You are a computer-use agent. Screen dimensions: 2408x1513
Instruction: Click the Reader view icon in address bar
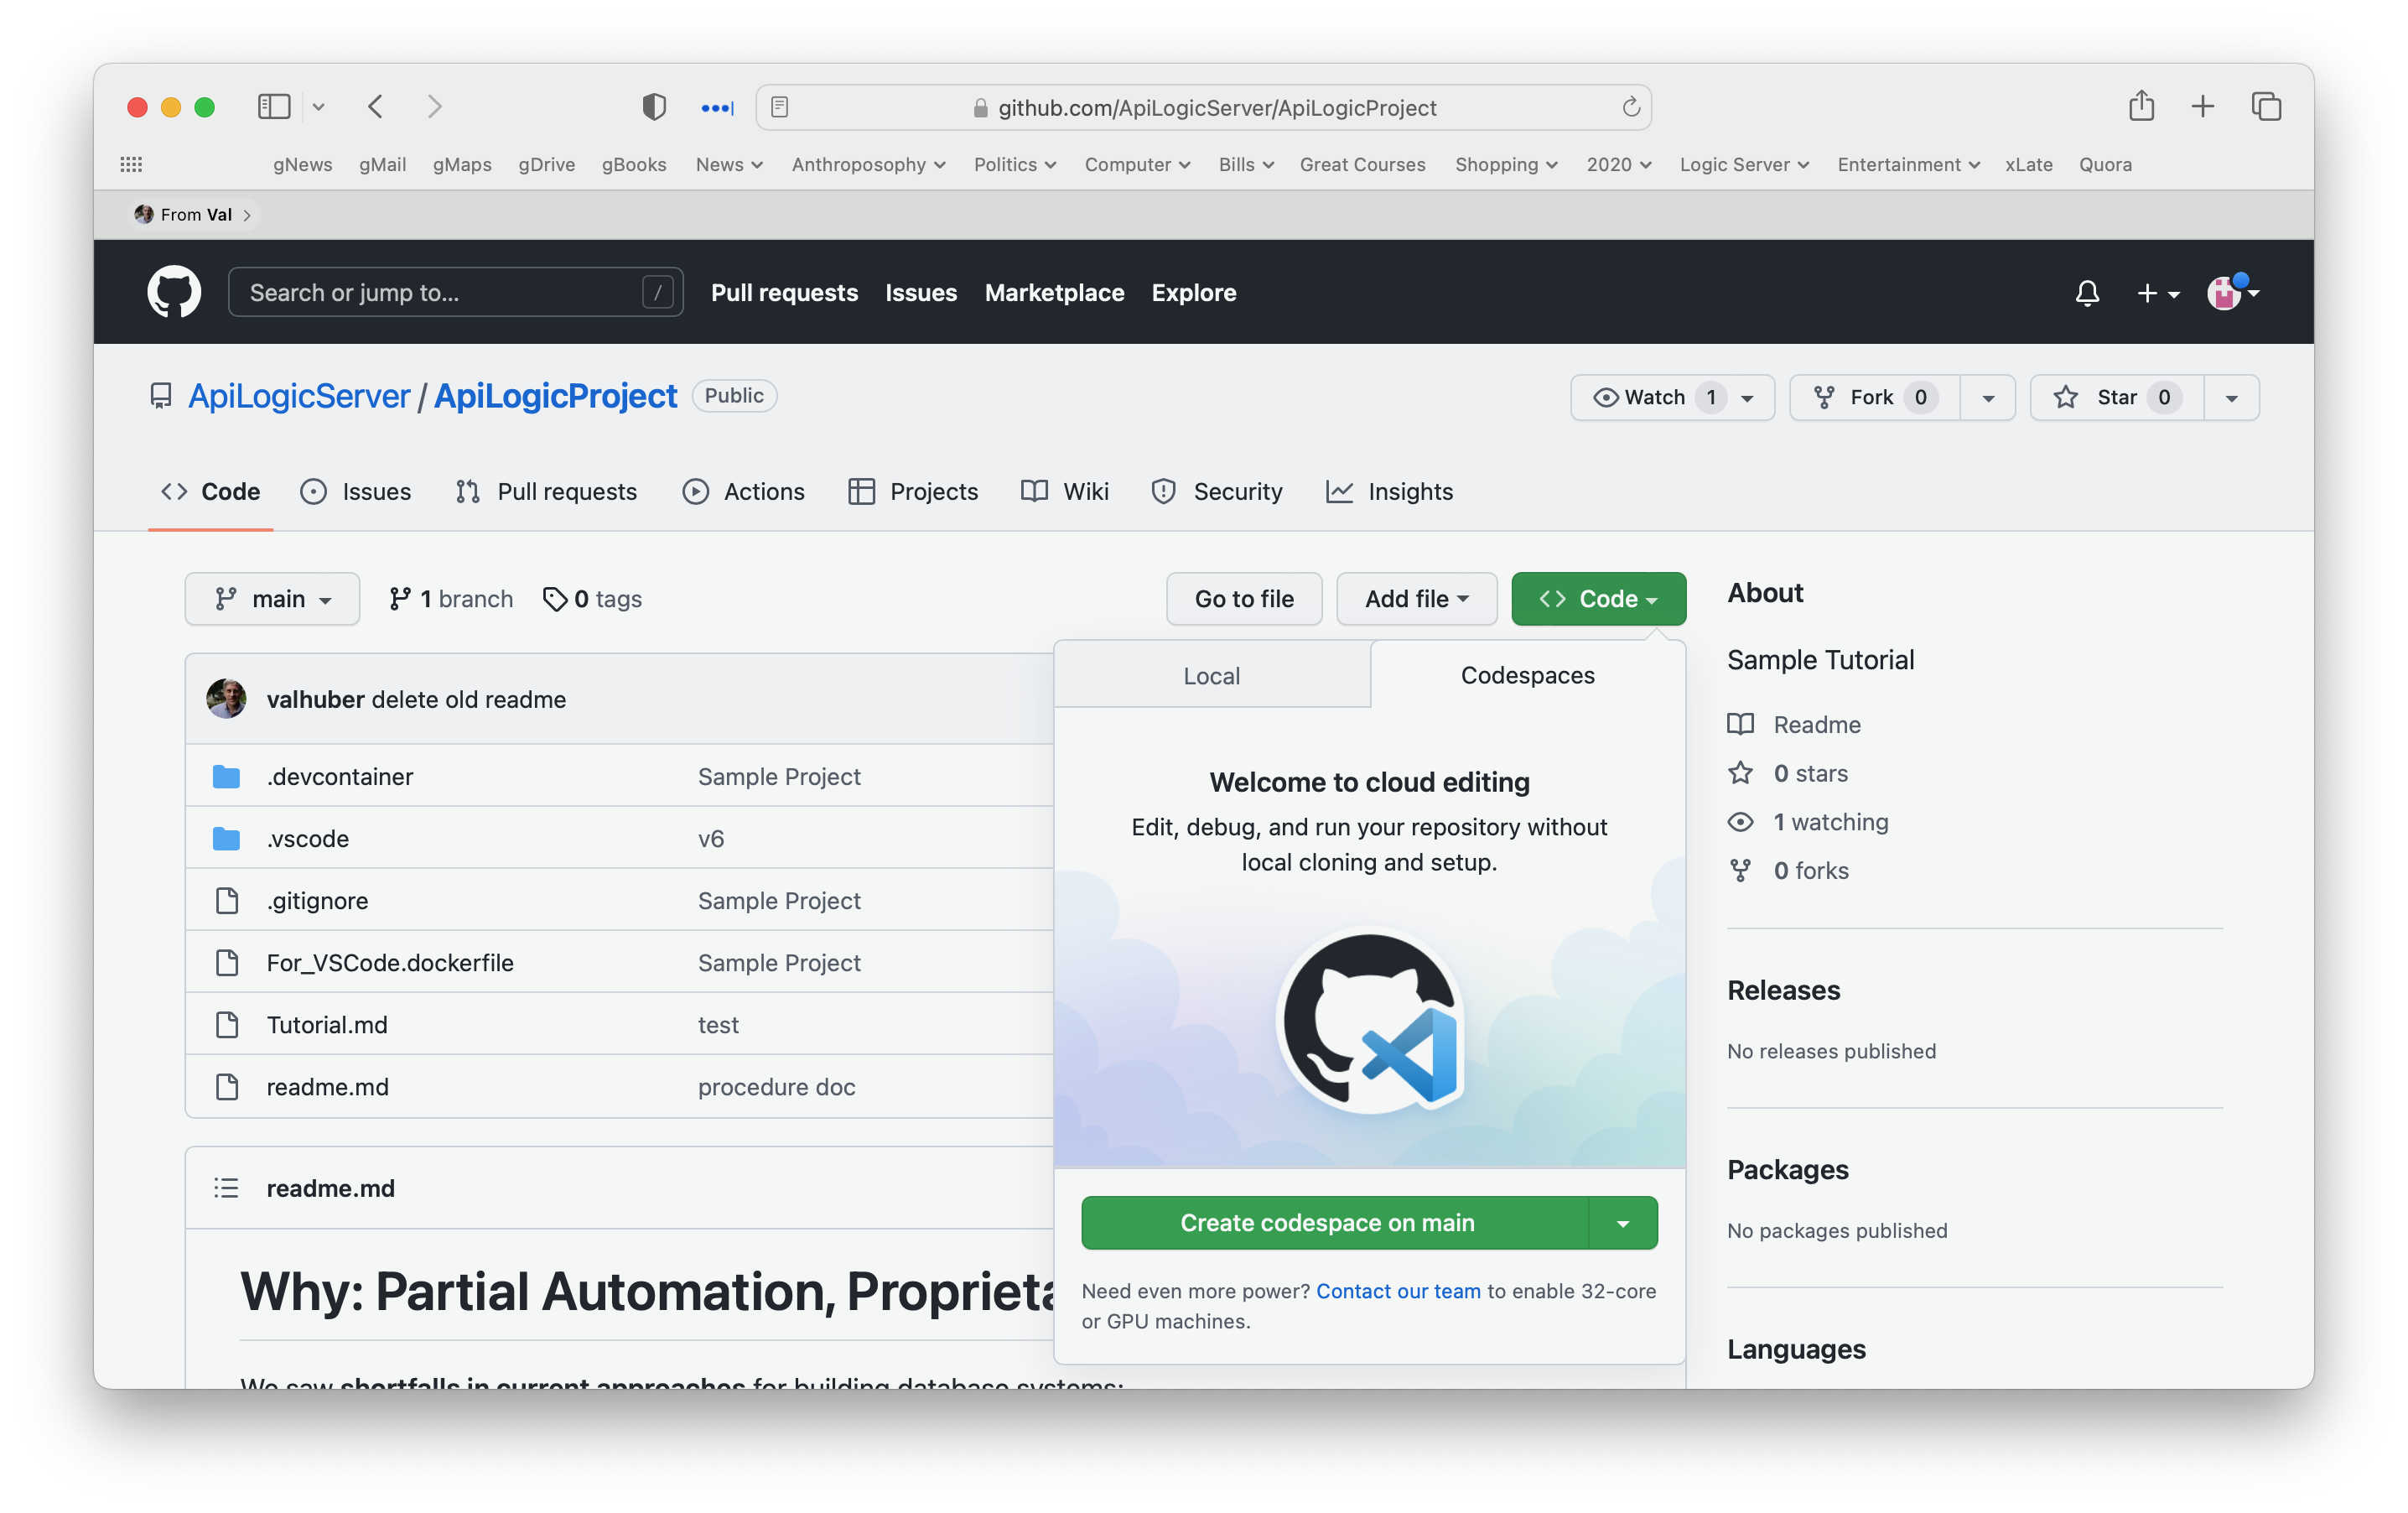[780, 107]
